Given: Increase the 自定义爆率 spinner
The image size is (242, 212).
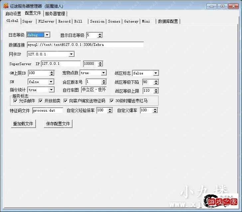Looking at the screenshot, I should point(155,109).
